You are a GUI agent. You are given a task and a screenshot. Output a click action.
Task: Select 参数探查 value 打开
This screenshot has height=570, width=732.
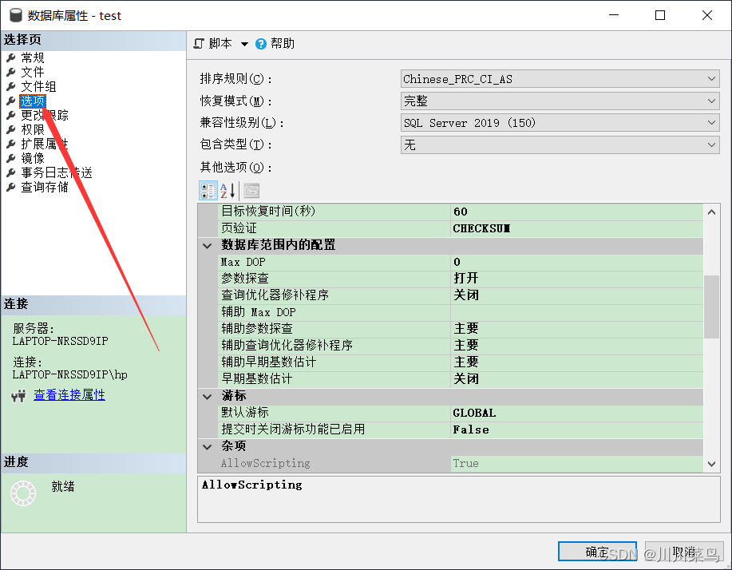tap(576, 279)
